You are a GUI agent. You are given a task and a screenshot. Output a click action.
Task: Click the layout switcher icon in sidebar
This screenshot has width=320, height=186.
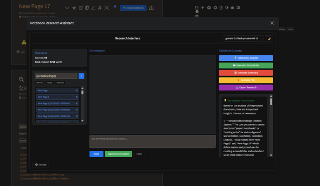click(238, 8)
